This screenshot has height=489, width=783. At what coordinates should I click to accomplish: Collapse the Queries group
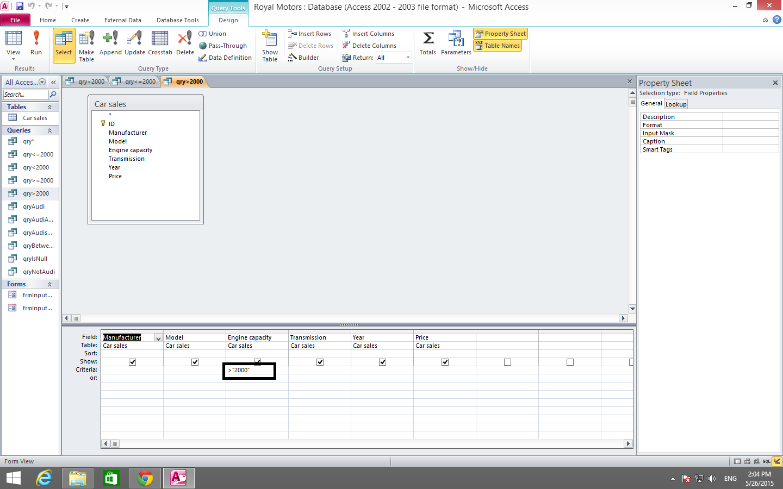click(50, 130)
